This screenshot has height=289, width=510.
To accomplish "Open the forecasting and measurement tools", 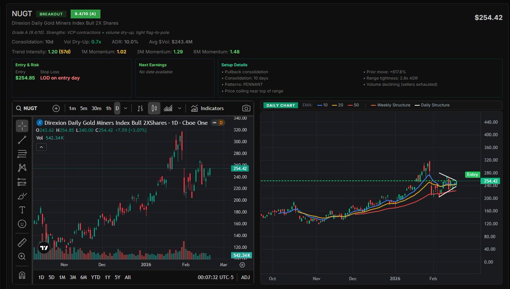I will point(22,182).
